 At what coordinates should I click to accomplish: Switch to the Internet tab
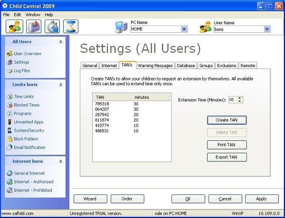pyautogui.click(x=109, y=66)
